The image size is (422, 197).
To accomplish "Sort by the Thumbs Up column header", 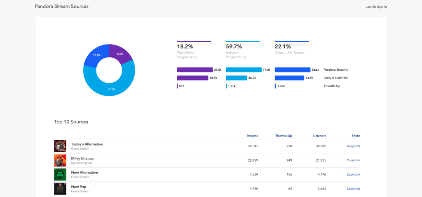I will (284, 136).
